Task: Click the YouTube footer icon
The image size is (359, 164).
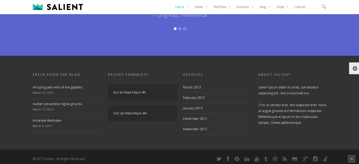Action: click(x=257, y=159)
